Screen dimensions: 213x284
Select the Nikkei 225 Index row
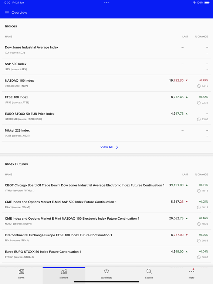pyautogui.click(x=106, y=133)
